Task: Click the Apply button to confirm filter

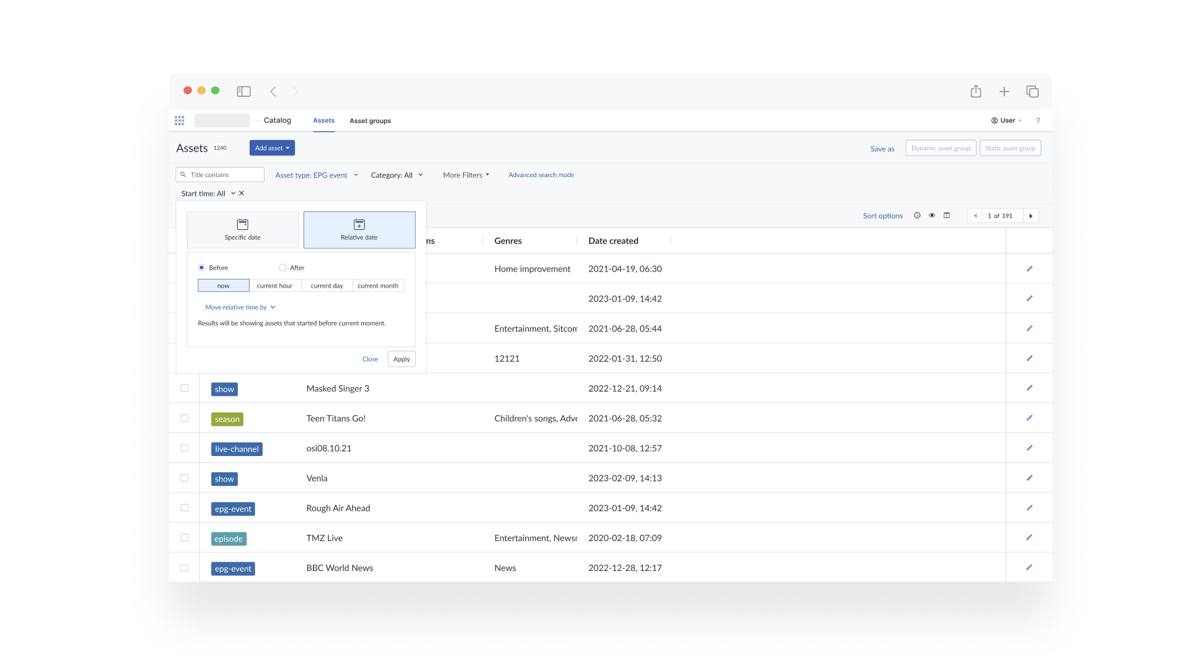Action: click(401, 358)
